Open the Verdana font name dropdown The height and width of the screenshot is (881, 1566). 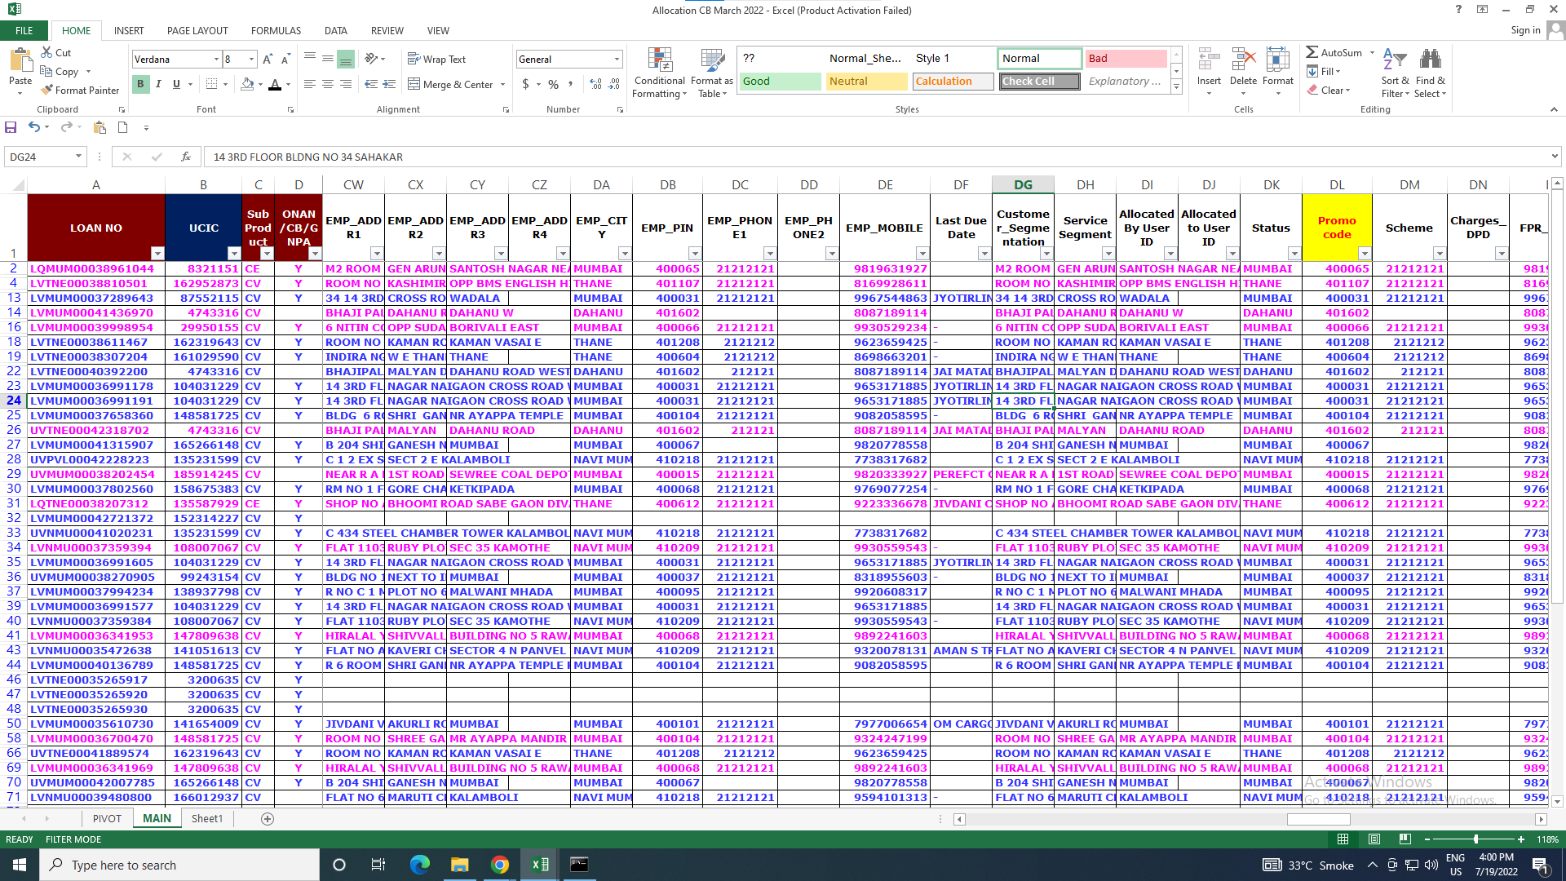pos(216,59)
